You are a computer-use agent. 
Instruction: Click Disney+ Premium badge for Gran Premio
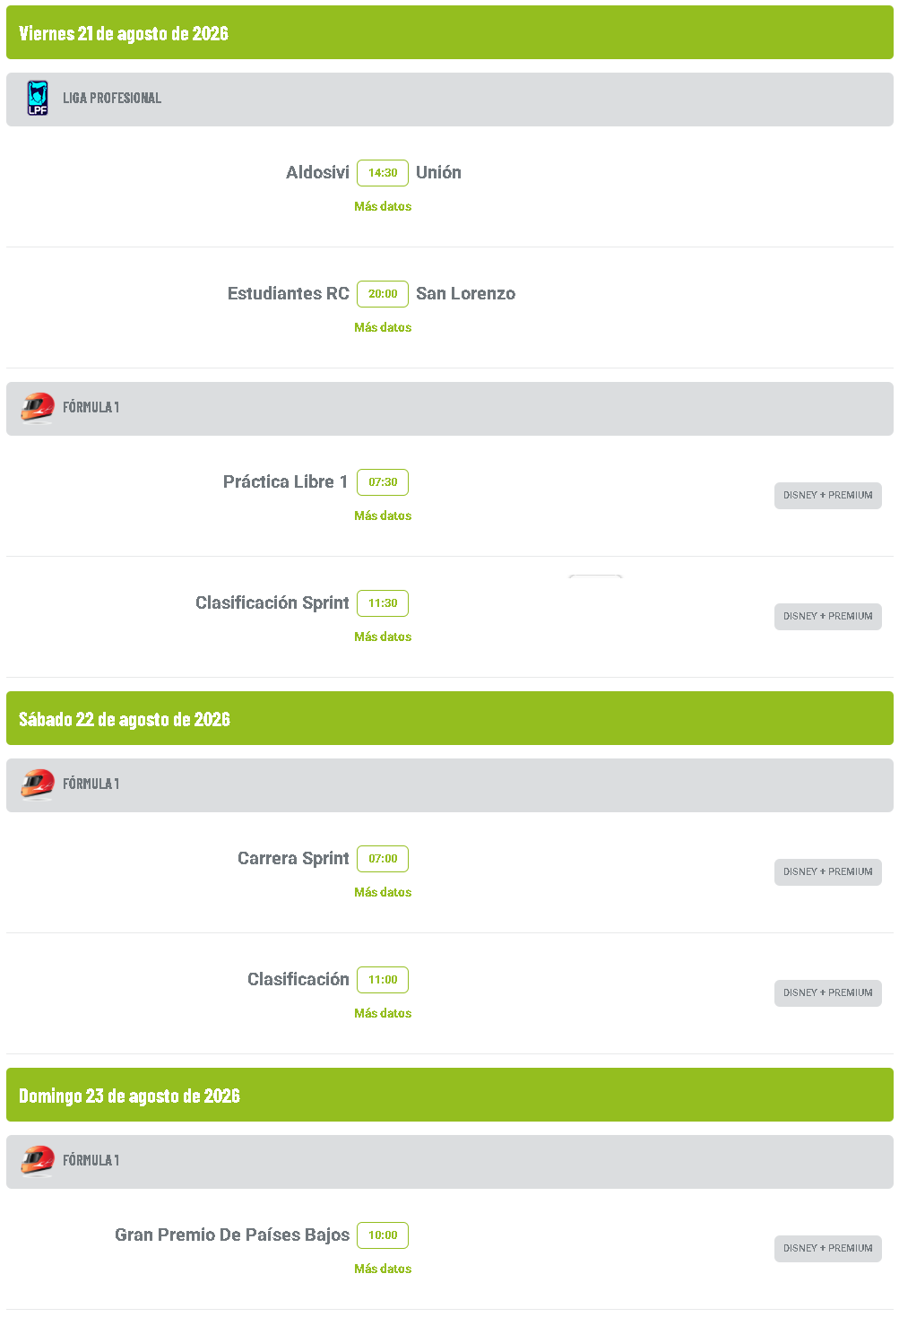(828, 1249)
